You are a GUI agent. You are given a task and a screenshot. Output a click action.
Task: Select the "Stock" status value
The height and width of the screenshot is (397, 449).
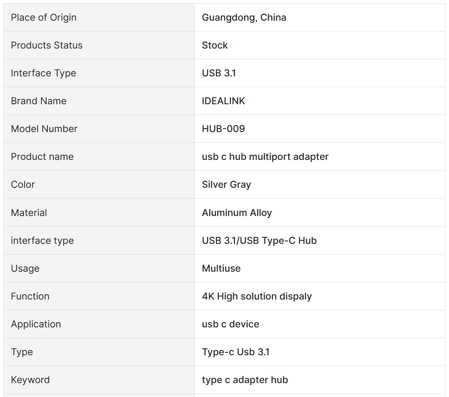point(215,45)
